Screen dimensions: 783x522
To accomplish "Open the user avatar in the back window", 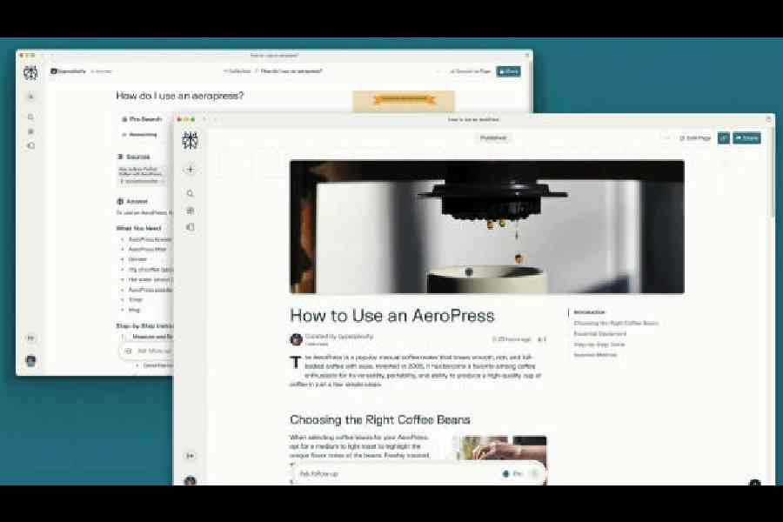I will pos(30,360).
